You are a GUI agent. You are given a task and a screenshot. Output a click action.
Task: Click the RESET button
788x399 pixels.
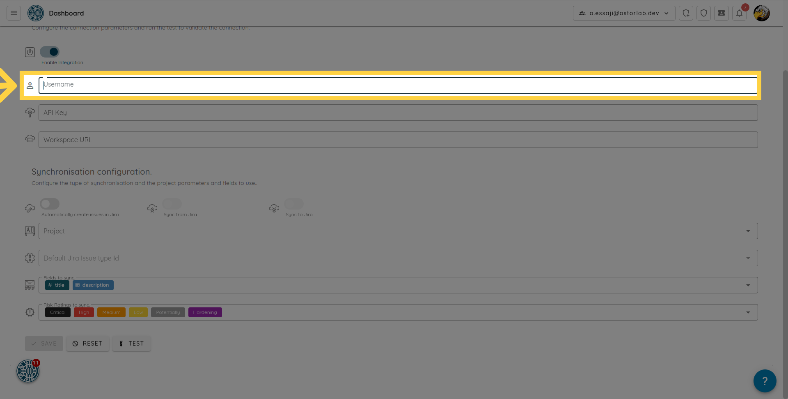click(x=87, y=344)
